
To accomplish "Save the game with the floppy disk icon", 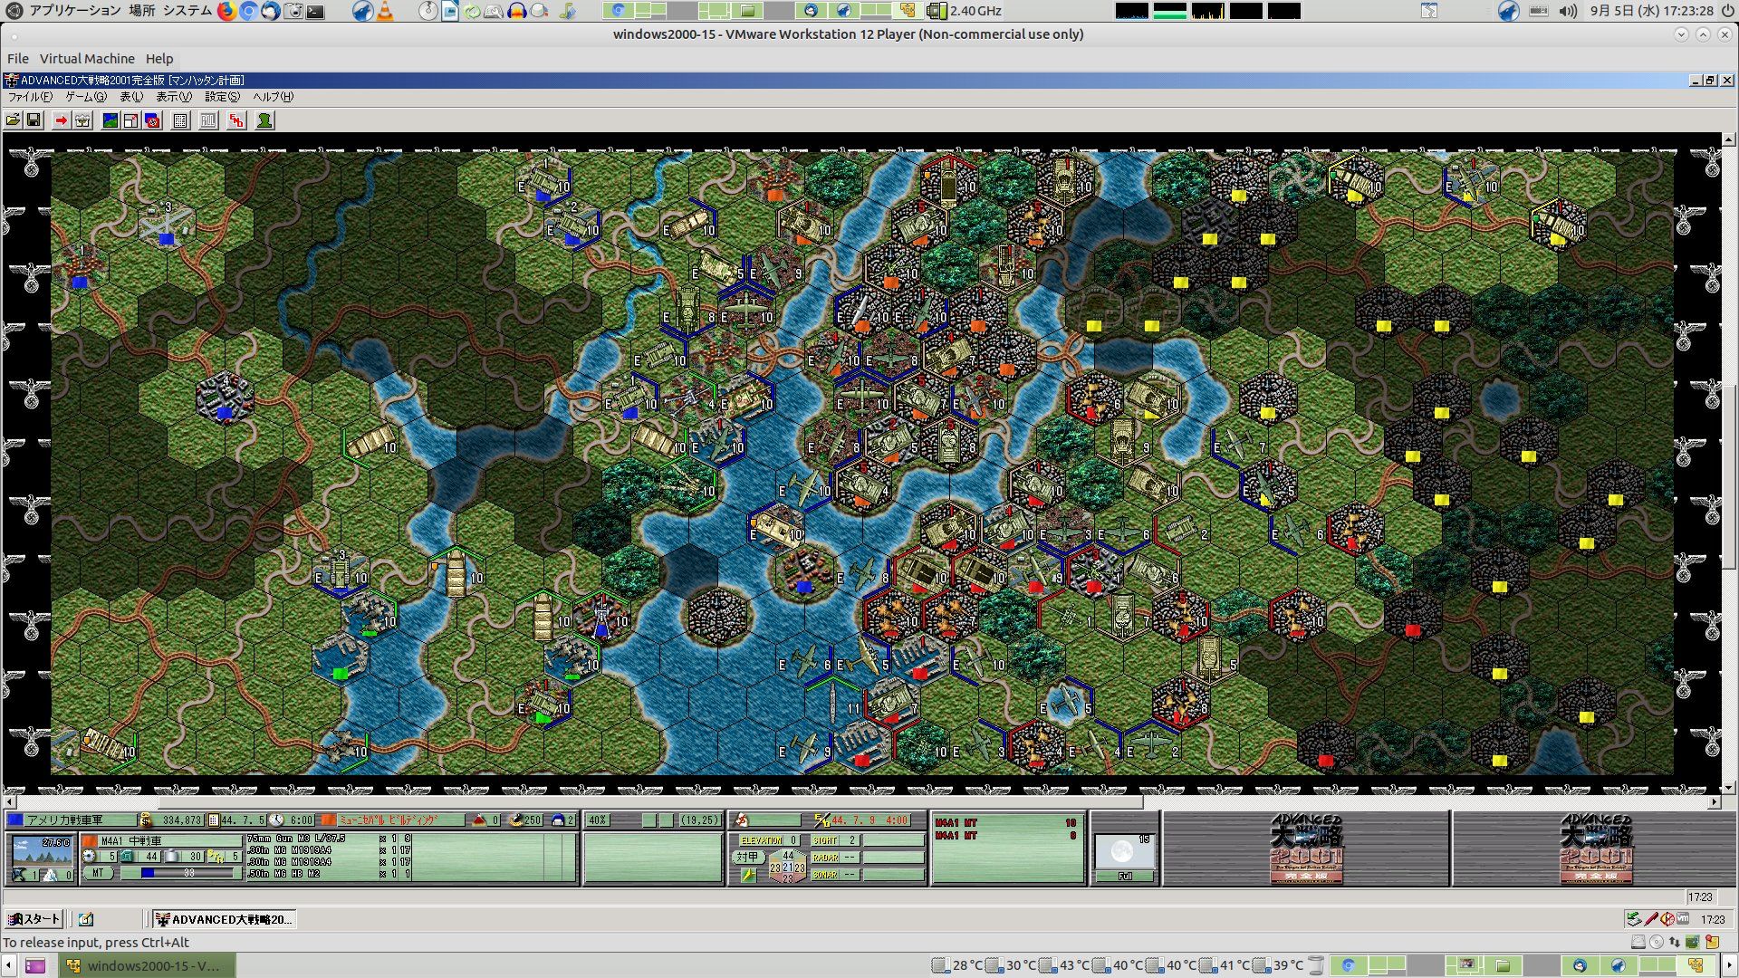I will click(34, 120).
